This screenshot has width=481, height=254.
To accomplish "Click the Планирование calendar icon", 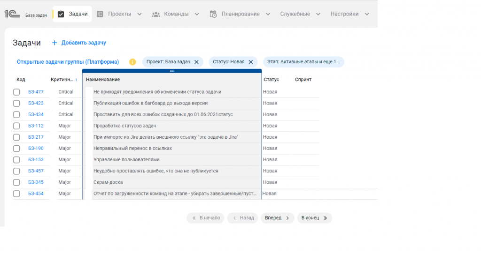I will click(213, 14).
